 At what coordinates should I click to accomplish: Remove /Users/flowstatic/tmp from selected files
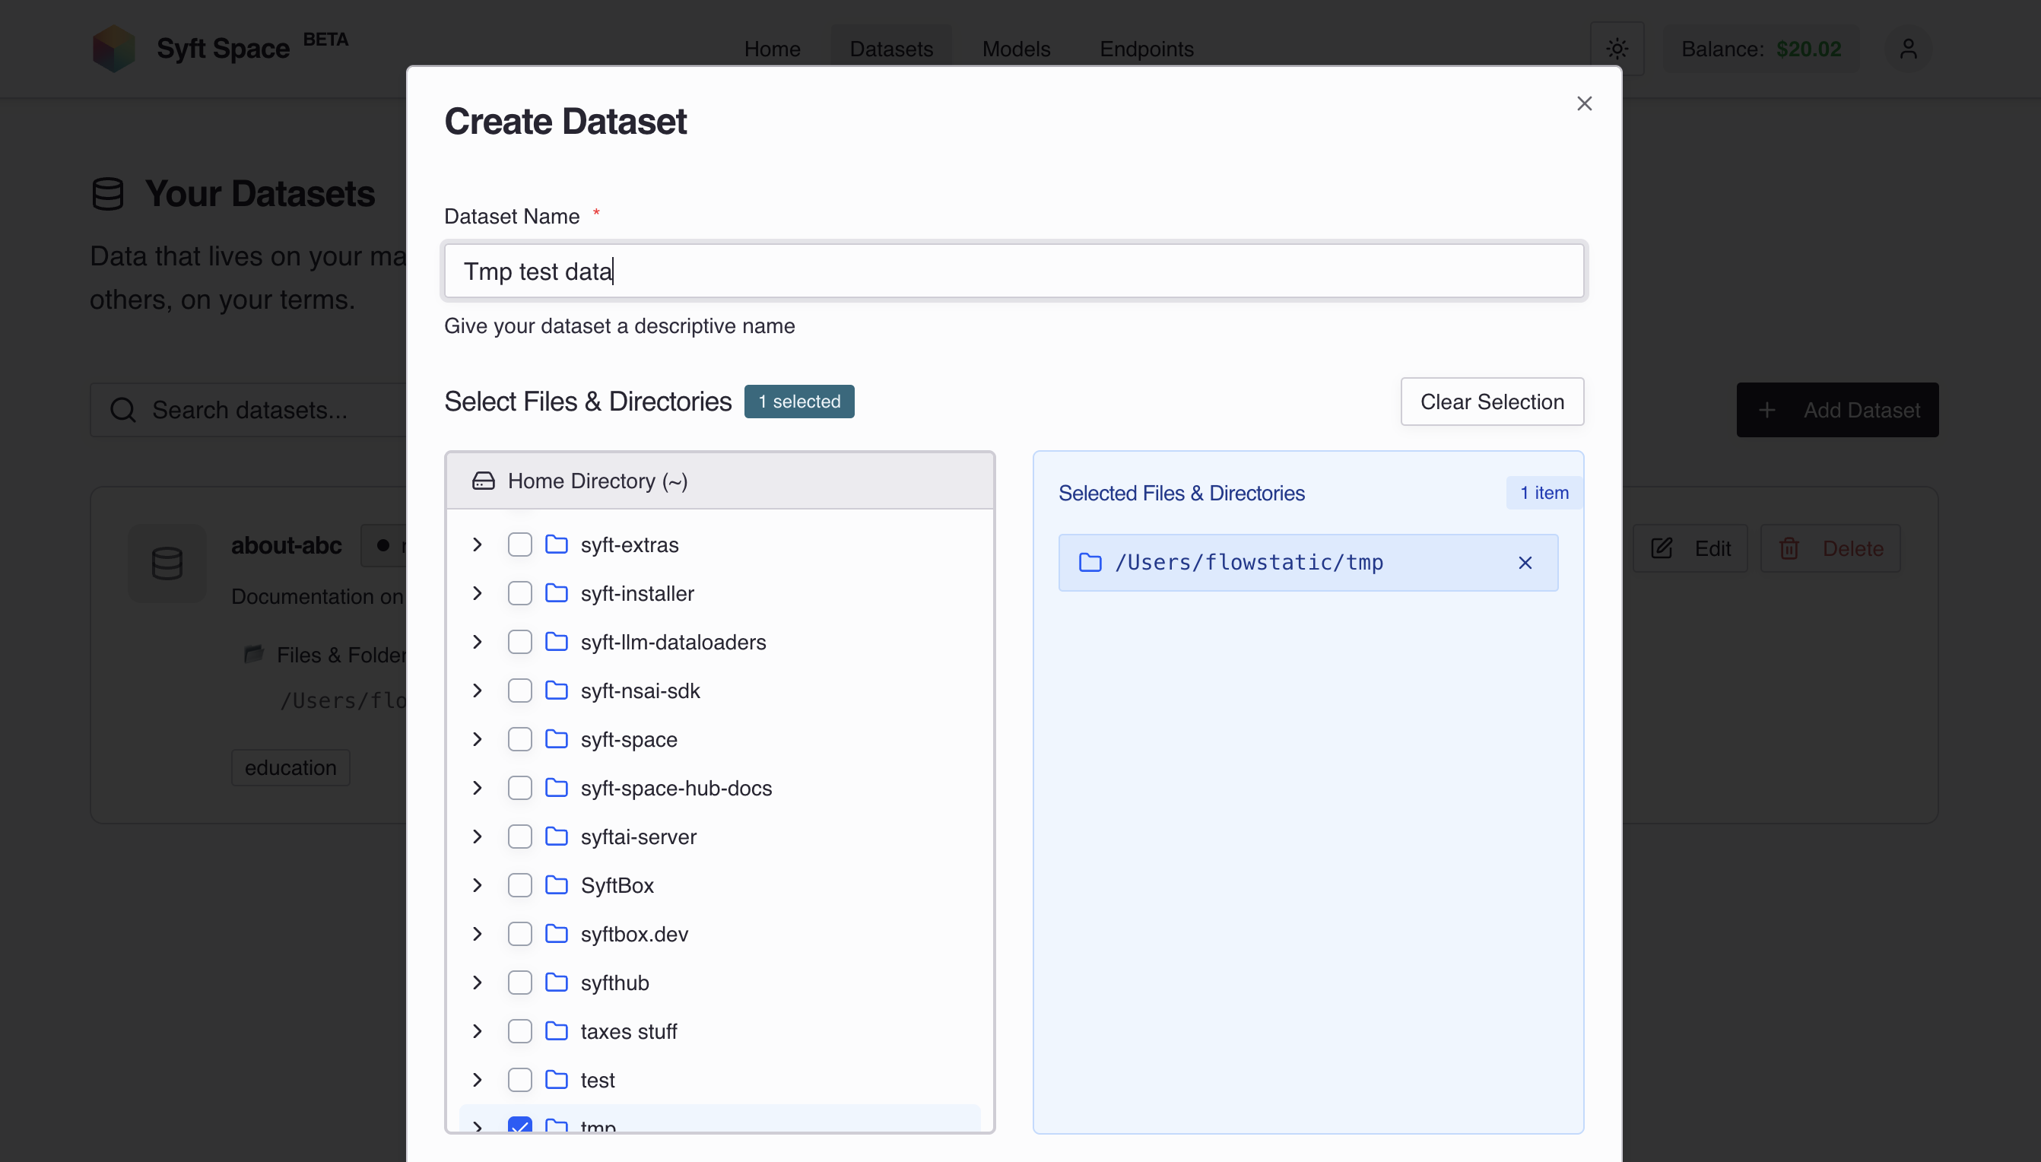pos(1525,563)
